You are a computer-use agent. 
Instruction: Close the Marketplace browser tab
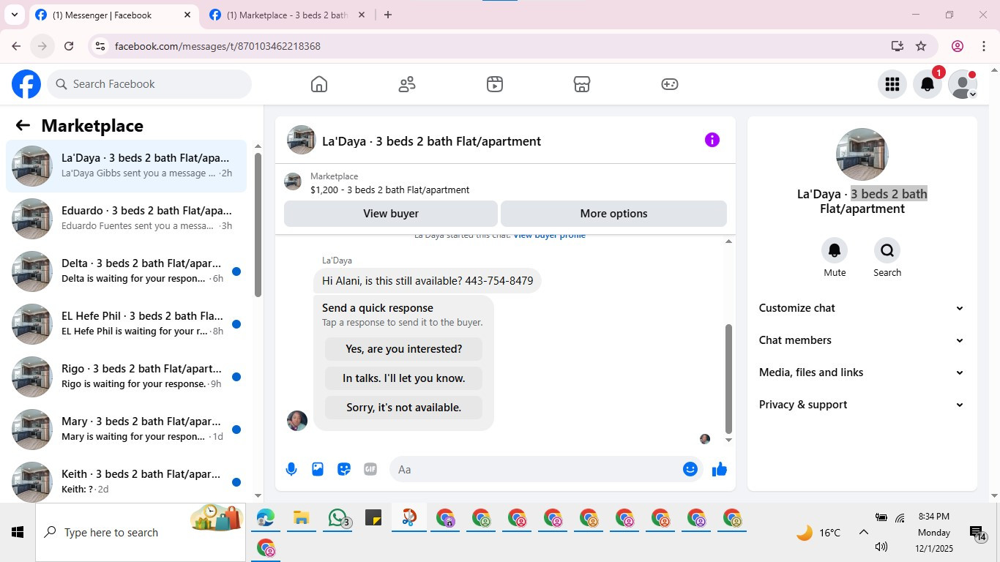click(361, 15)
